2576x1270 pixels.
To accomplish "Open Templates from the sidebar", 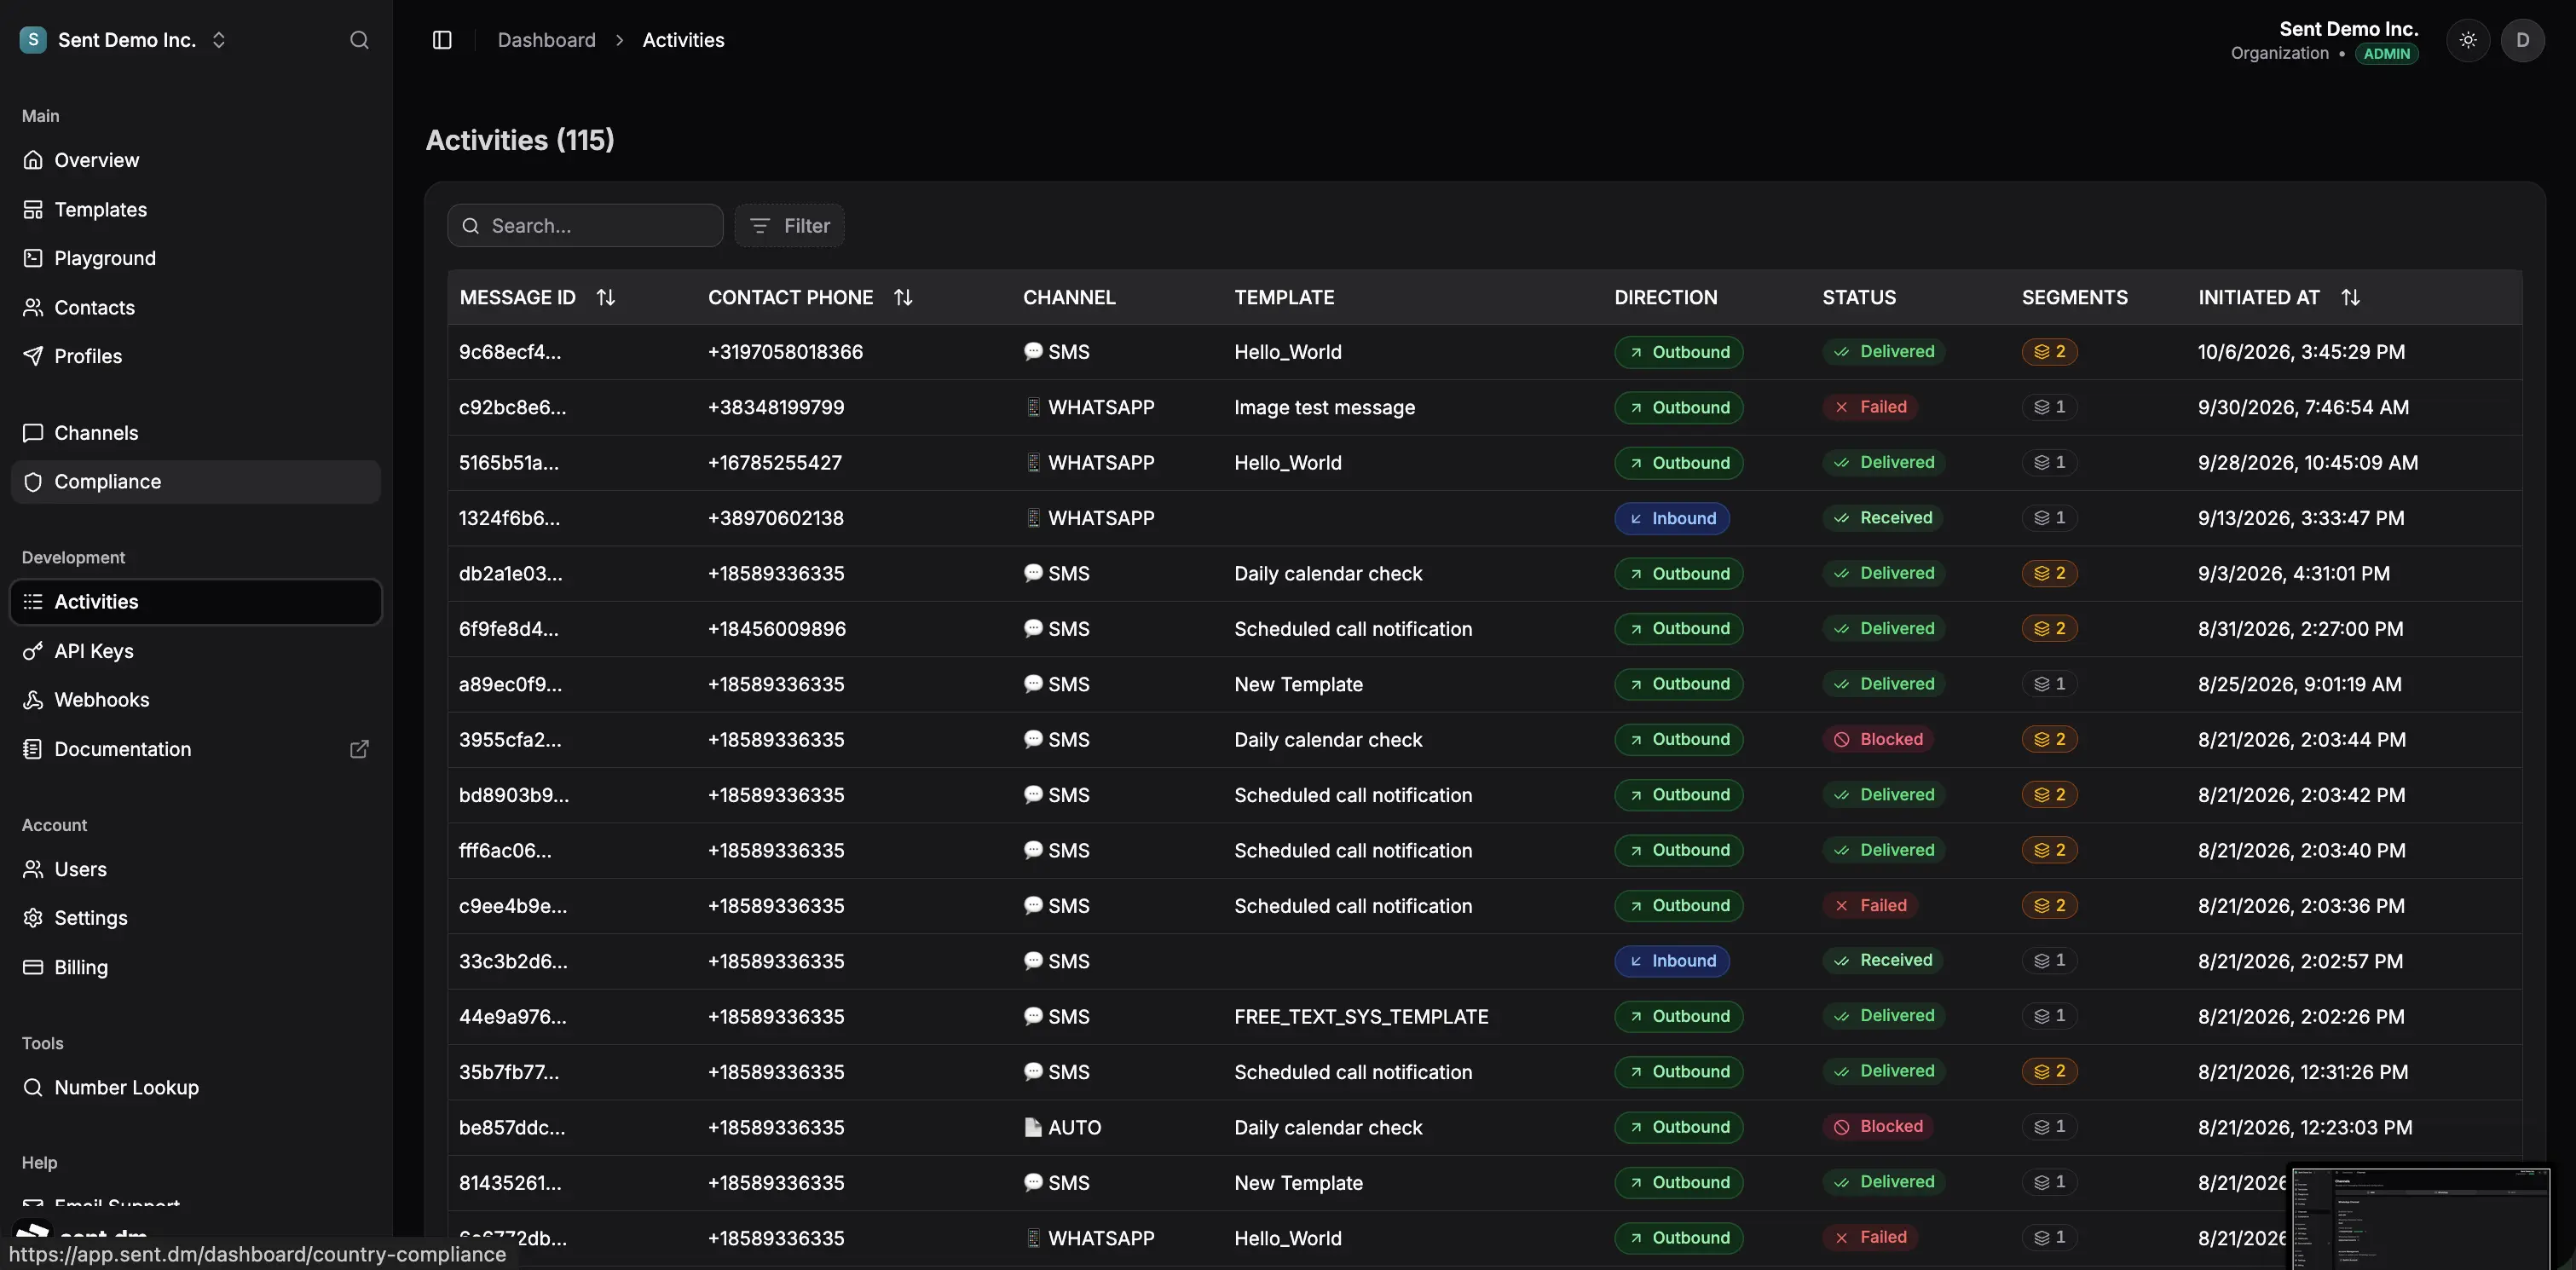I will click(x=196, y=209).
